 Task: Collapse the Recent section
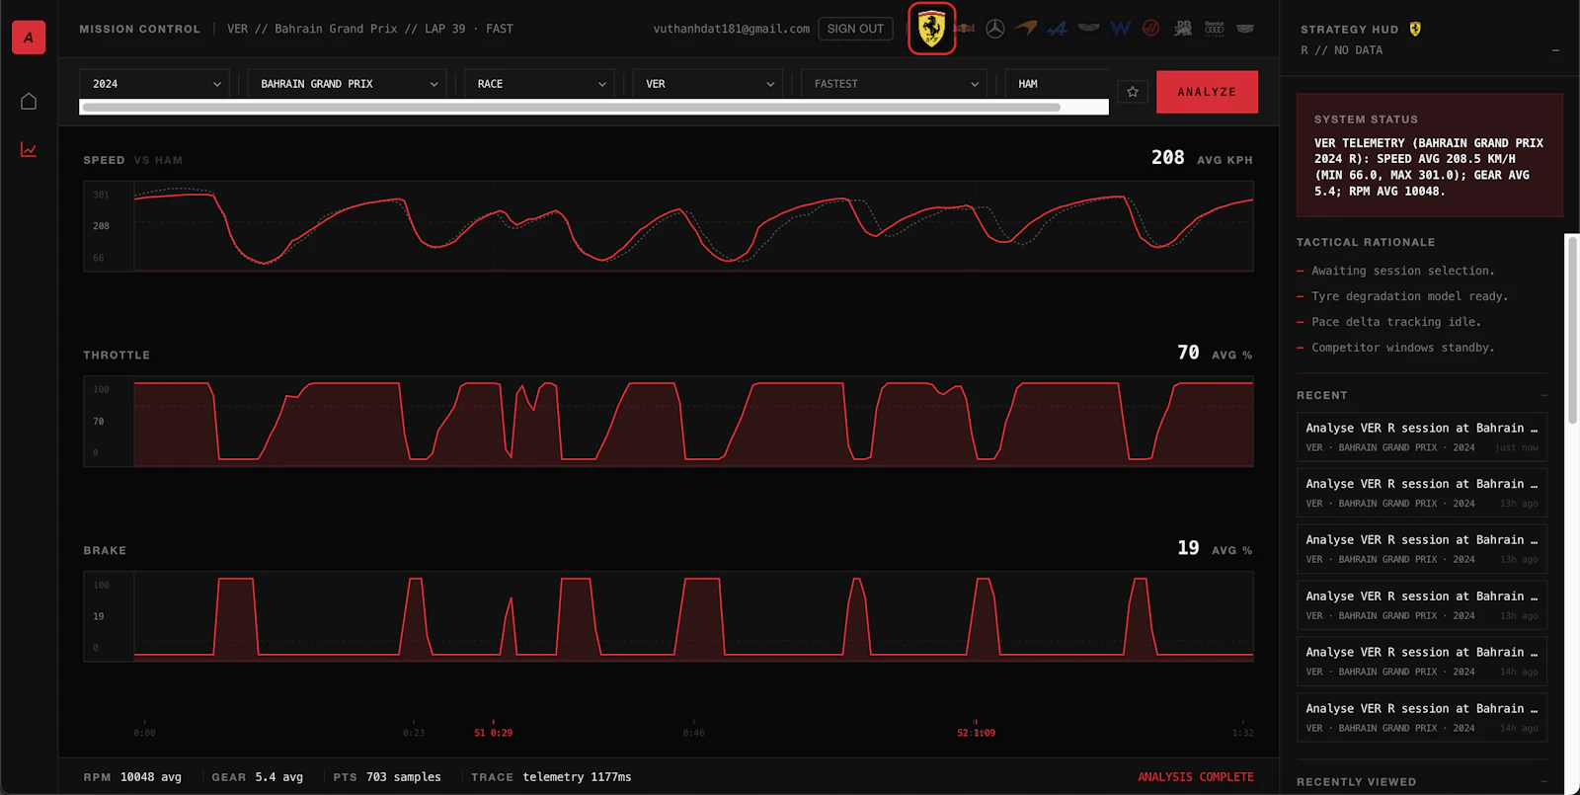1544,395
